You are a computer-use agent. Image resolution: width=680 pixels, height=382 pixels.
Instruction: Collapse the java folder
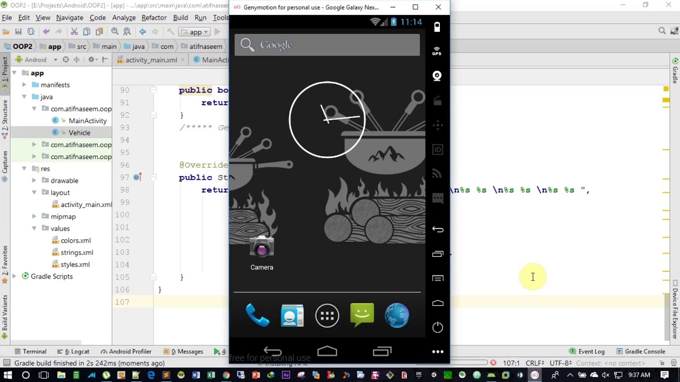[24, 97]
